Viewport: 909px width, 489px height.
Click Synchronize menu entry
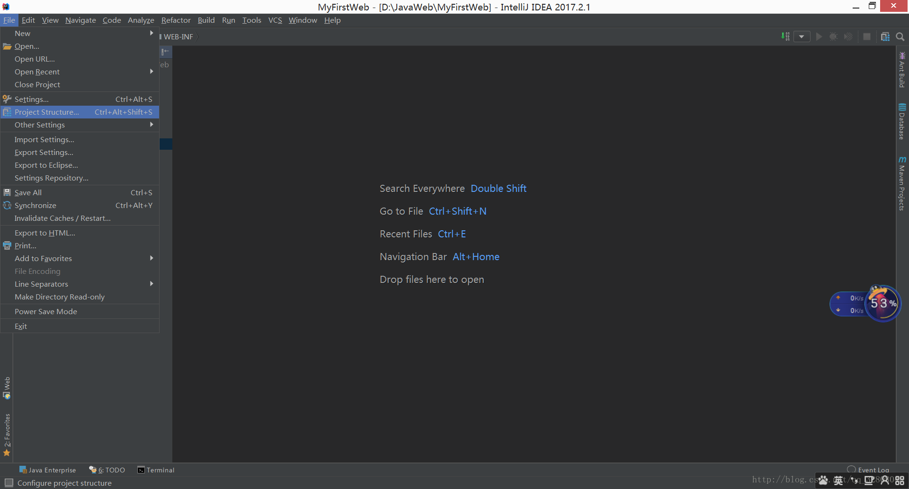[80, 205]
